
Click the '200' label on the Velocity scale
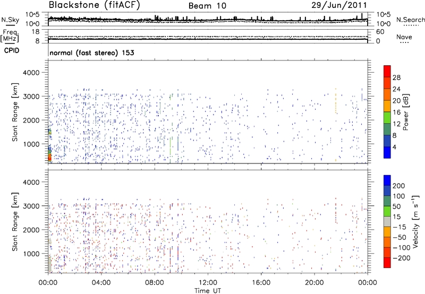click(399, 186)
